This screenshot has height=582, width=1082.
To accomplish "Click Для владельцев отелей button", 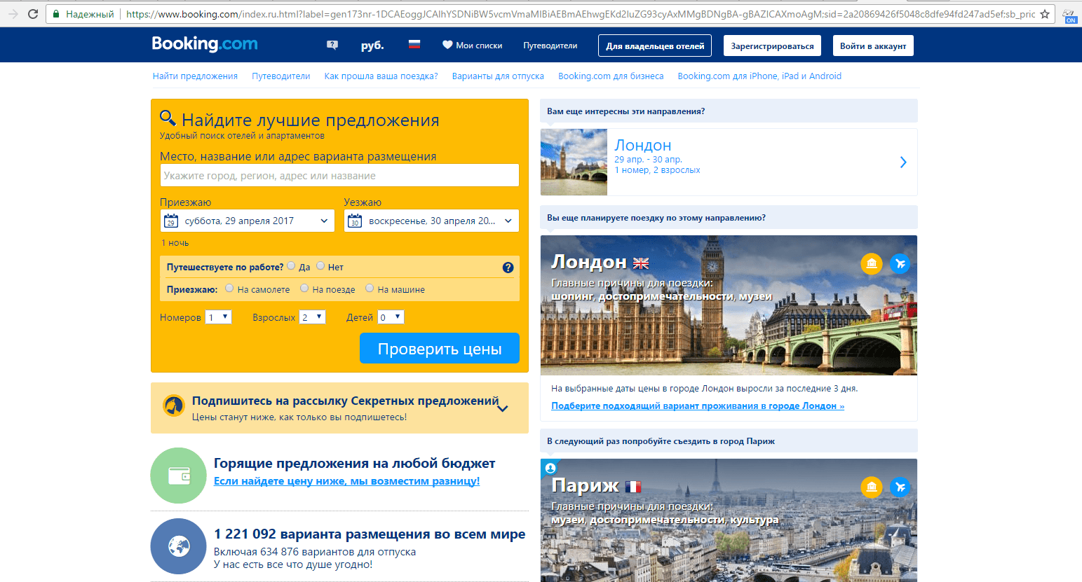I will (x=655, y=46).
